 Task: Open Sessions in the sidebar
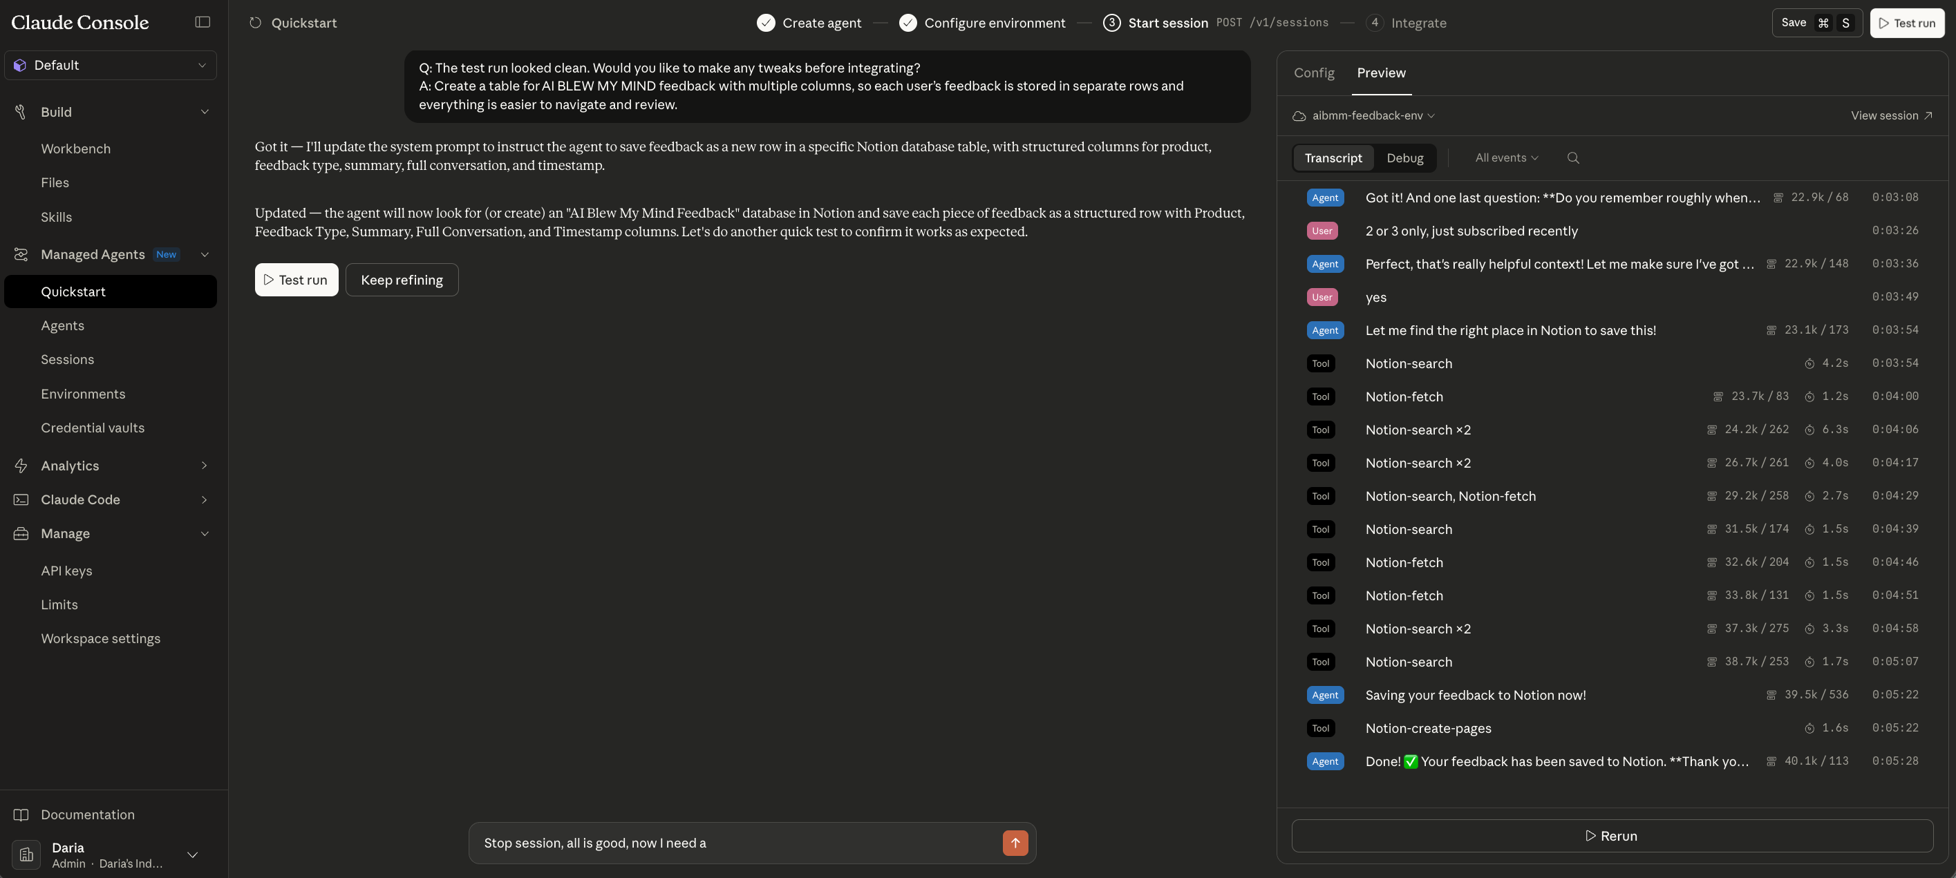(68, 360)
